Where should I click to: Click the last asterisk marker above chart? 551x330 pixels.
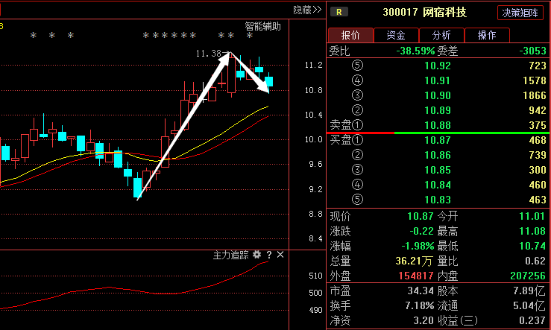pyautogui.click(x=249, y=36)
